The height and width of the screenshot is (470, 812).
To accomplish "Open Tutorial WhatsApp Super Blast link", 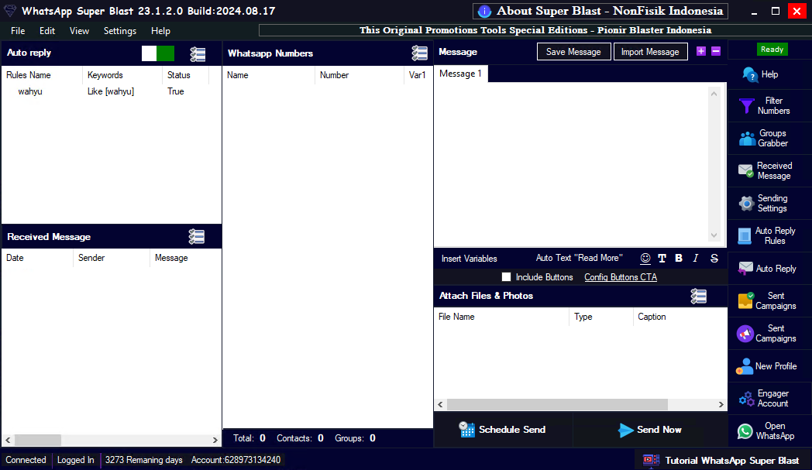I will [x=724, y=460].
